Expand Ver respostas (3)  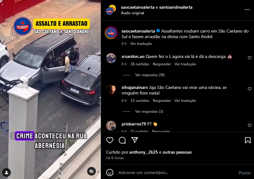tap(149, 111)
